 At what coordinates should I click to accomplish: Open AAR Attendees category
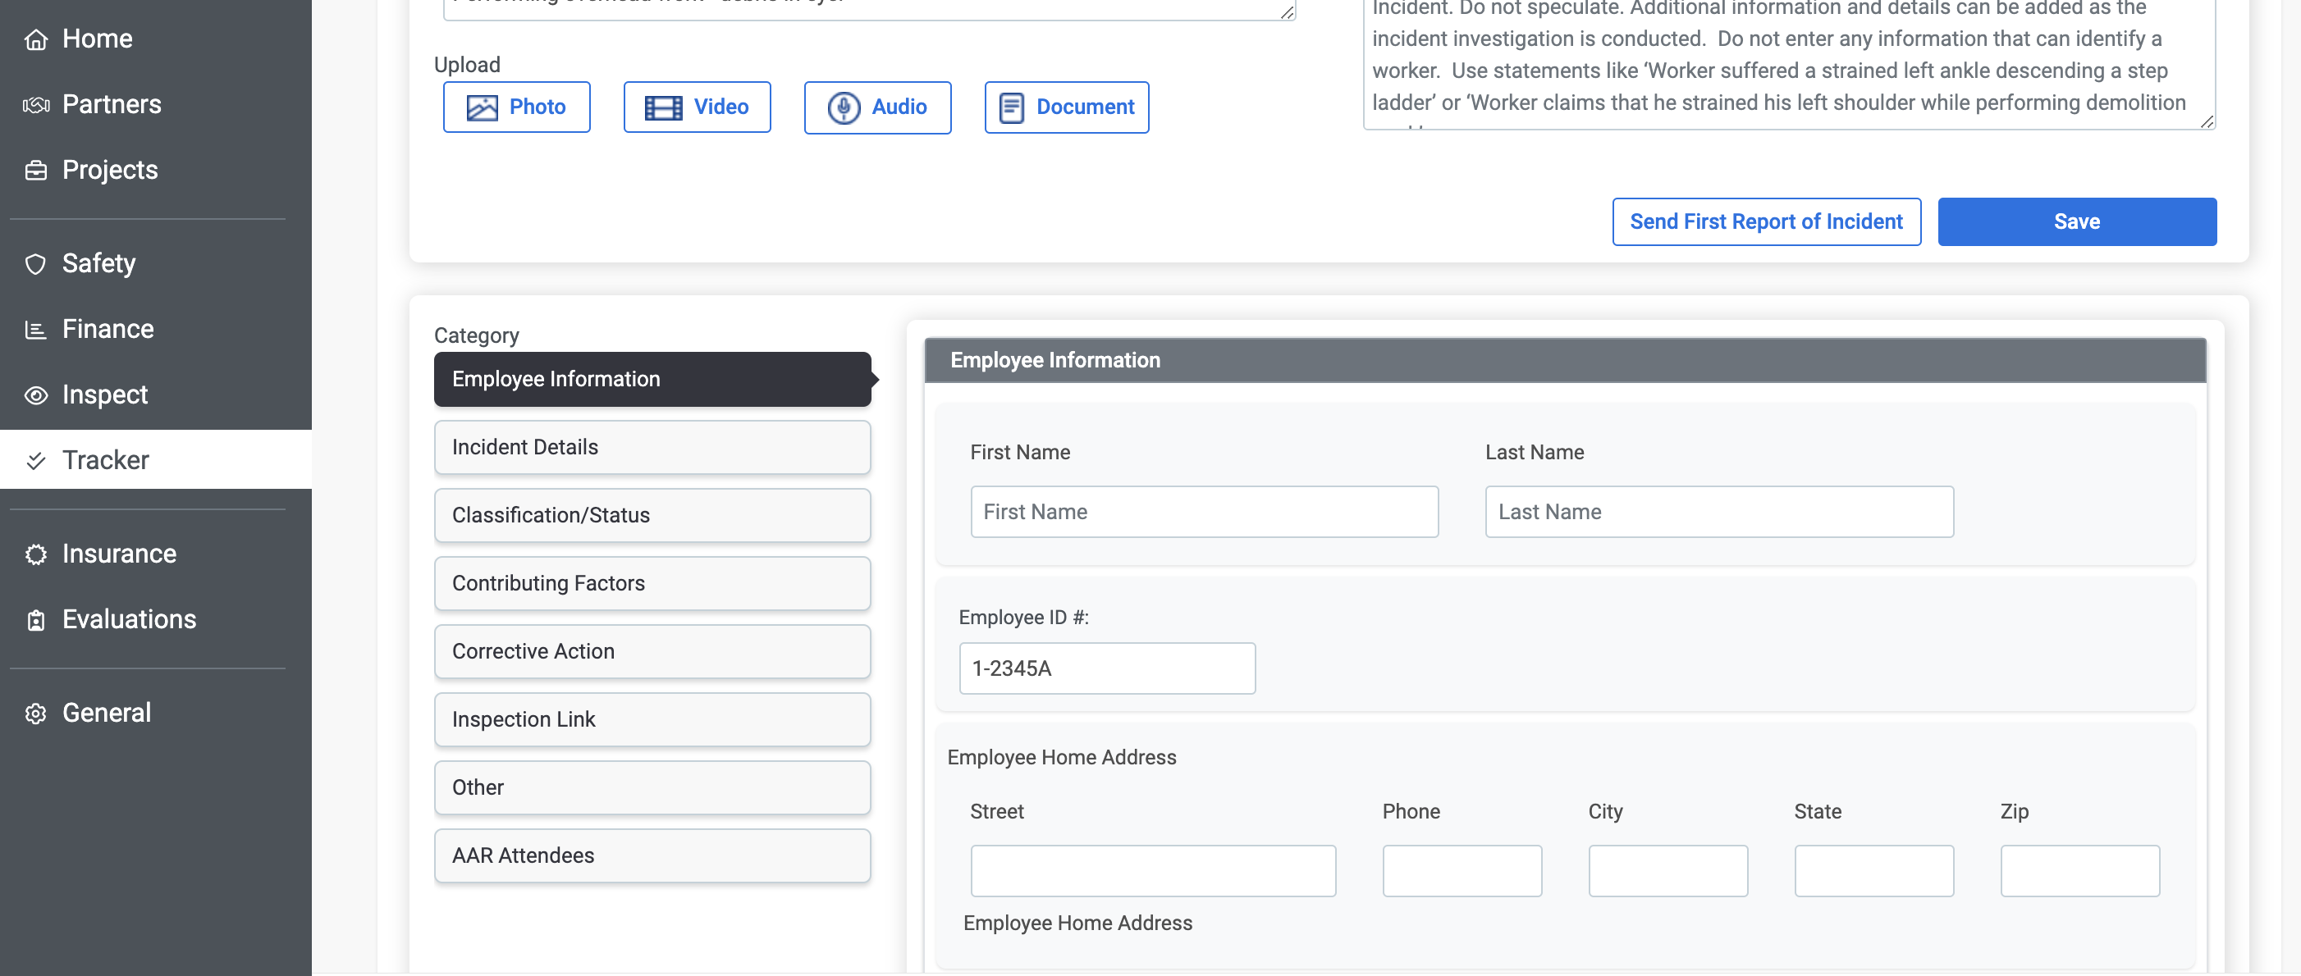652,855
